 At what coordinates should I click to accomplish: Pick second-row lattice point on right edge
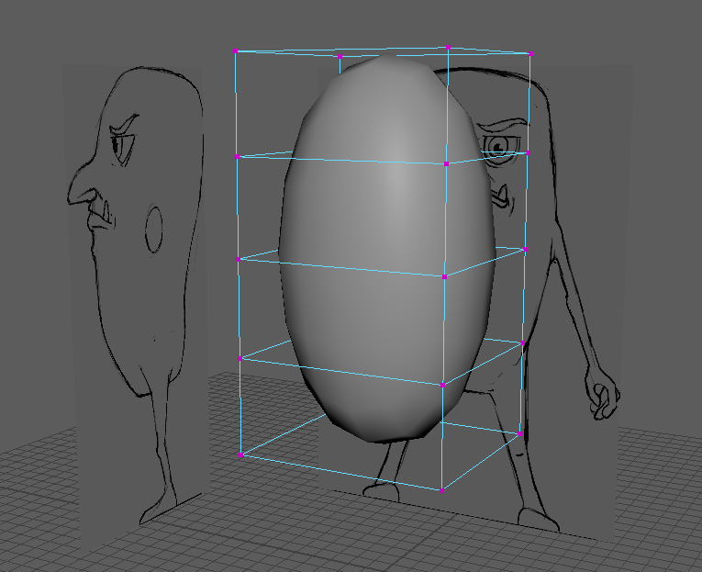coord(529,153)
